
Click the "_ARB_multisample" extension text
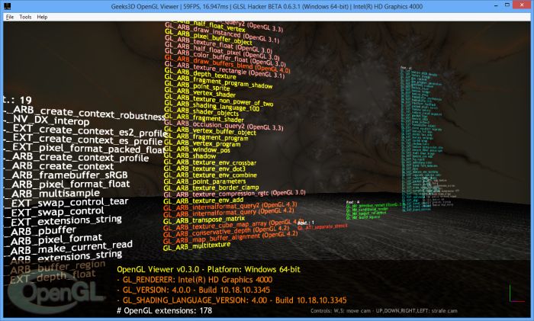tap(51, 194)
